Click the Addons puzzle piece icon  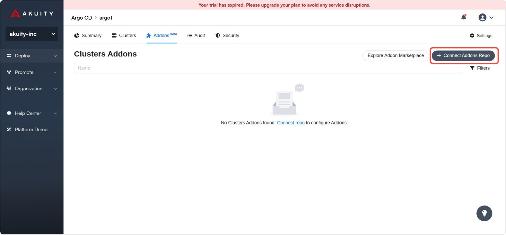pos(149,36)
